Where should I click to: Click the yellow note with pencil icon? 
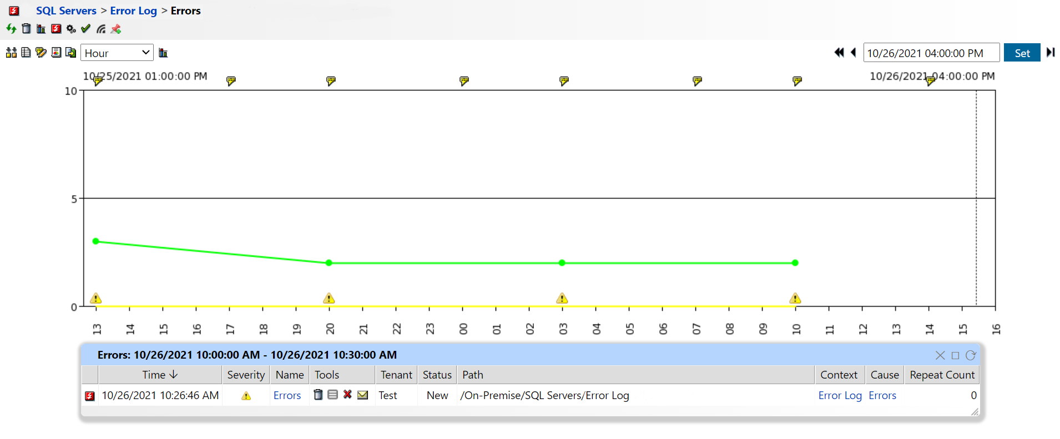tap(41, 53)
